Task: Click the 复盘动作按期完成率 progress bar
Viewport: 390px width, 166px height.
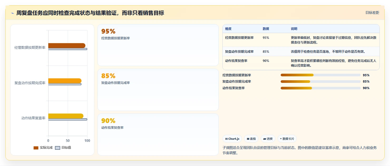Action: 320,82
